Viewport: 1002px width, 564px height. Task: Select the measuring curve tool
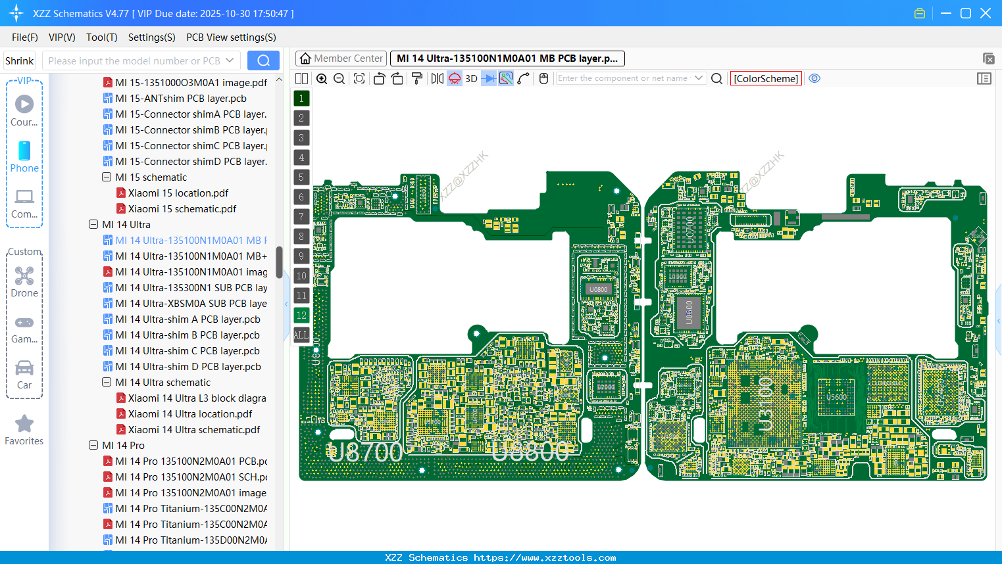(x=524, y=78)
